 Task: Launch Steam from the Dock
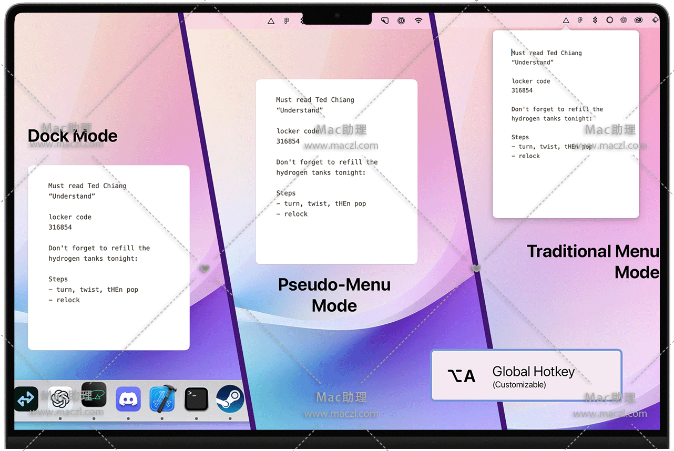tap(230, 399)
